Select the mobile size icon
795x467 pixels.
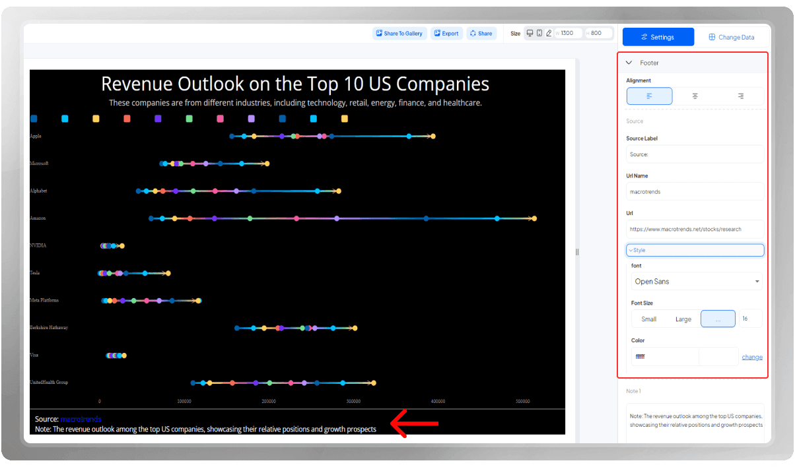tap(539, 33)
